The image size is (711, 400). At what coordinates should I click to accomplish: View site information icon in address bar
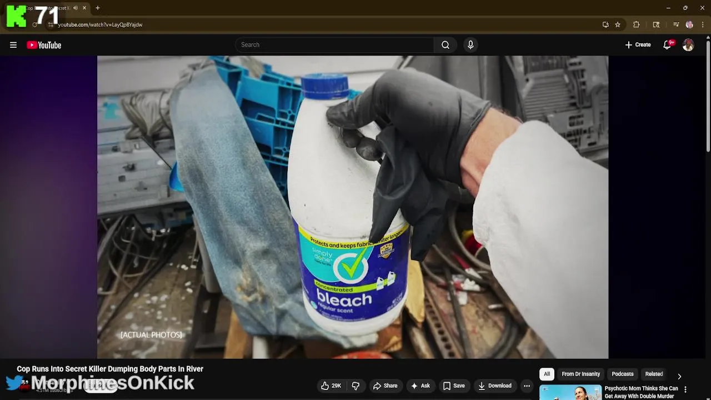click(51, 24)
